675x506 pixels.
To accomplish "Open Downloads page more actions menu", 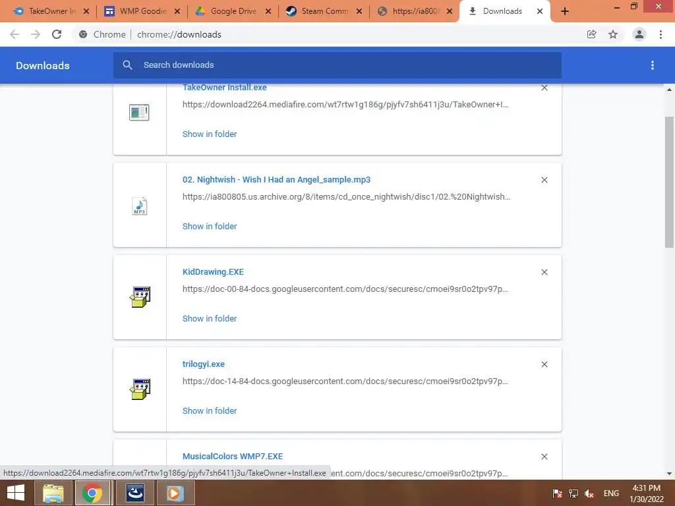I will [x=653, y=65].
